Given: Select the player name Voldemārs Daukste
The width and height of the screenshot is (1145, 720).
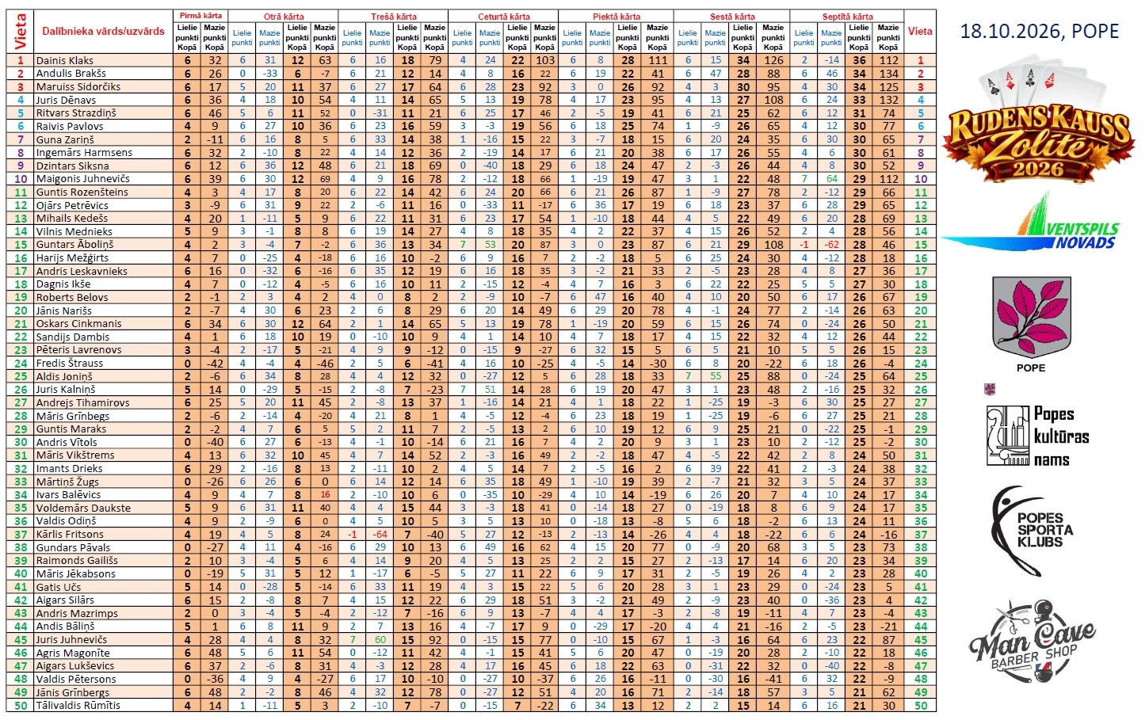Looking at the screenshot, I should point(83,508).
